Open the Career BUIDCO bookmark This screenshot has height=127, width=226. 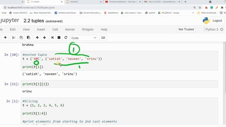[18, 13]
